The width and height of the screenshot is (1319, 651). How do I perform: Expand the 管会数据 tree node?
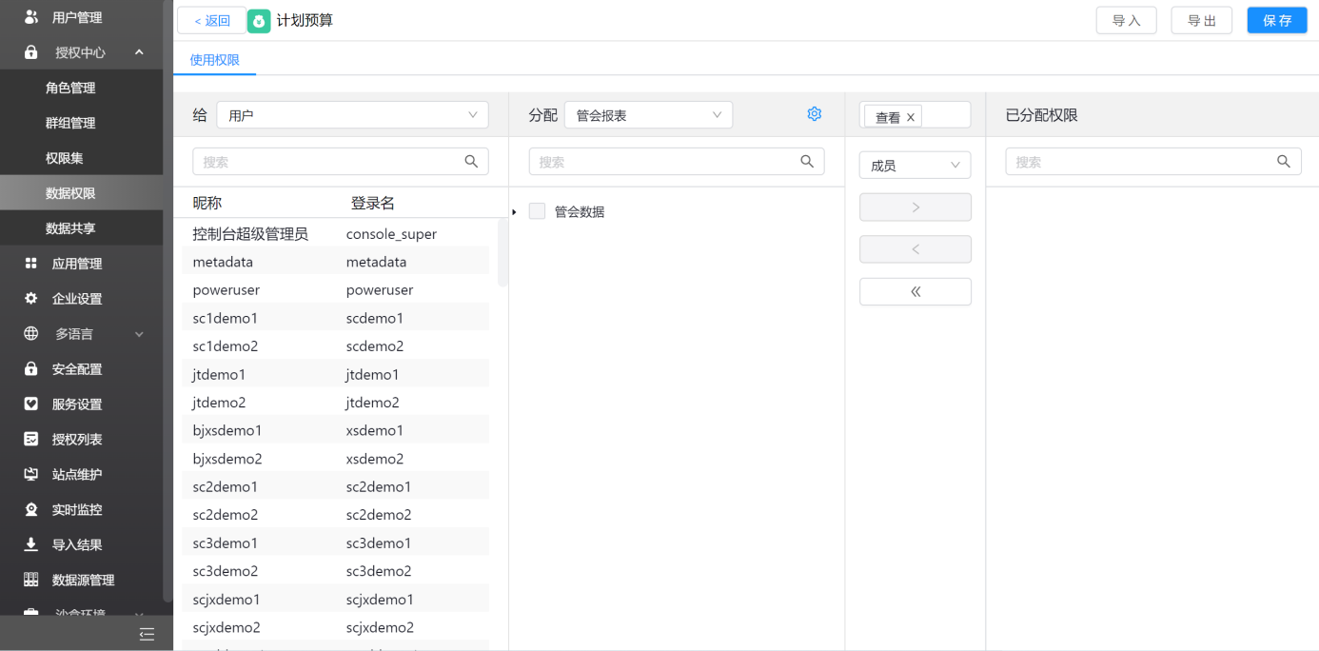pyautogui.click(x=515, y=211)
